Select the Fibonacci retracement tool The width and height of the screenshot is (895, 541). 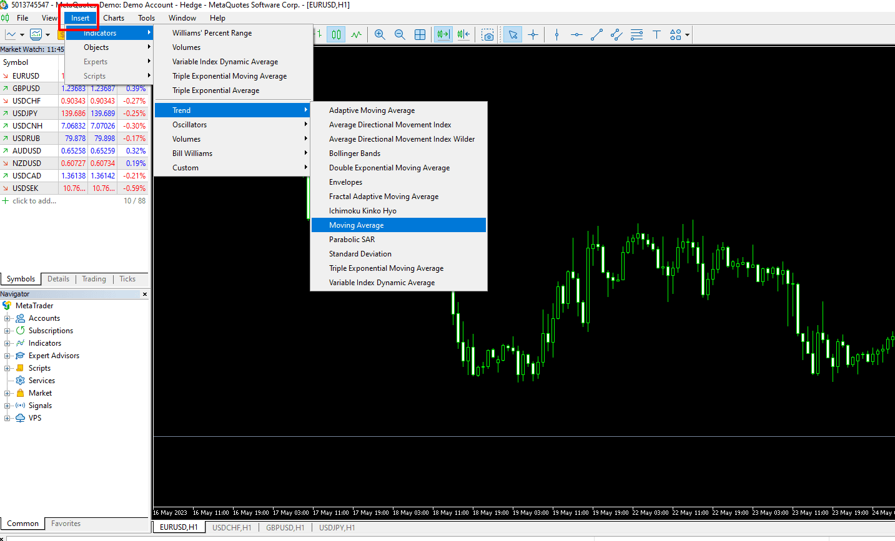(636, 34)
